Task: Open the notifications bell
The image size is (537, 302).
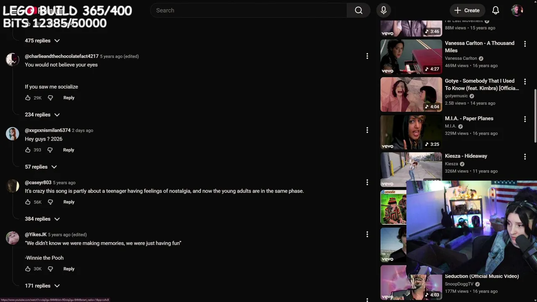Action: click(x=495, y=10)
